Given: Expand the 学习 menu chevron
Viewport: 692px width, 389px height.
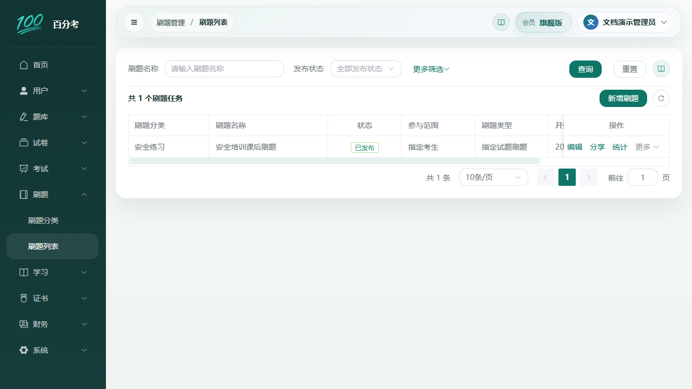Looking at the screenshot, I should click(84, 272).
